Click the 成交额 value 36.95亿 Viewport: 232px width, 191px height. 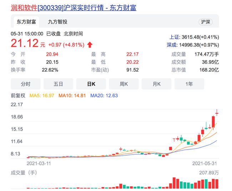pyautogui.click(x=210, y=62)
